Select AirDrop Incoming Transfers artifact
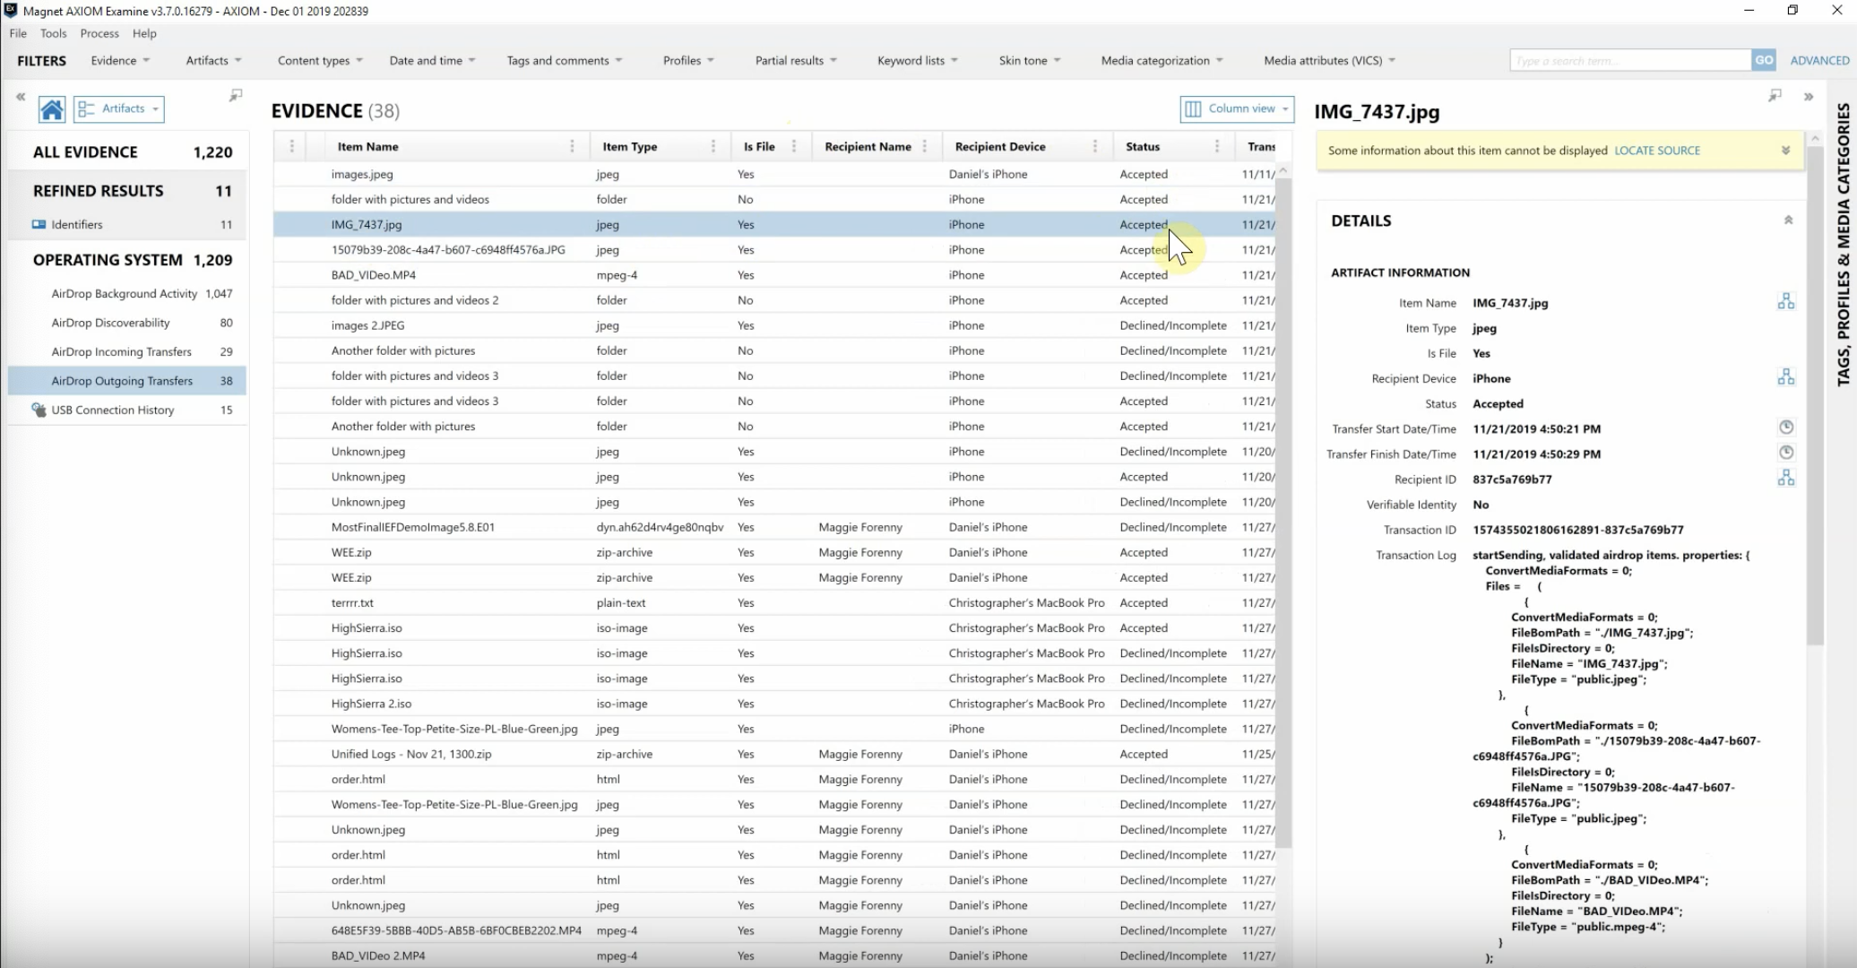Image resolution: width=1857 pixels, height=968 pixels. click(127, 351)
